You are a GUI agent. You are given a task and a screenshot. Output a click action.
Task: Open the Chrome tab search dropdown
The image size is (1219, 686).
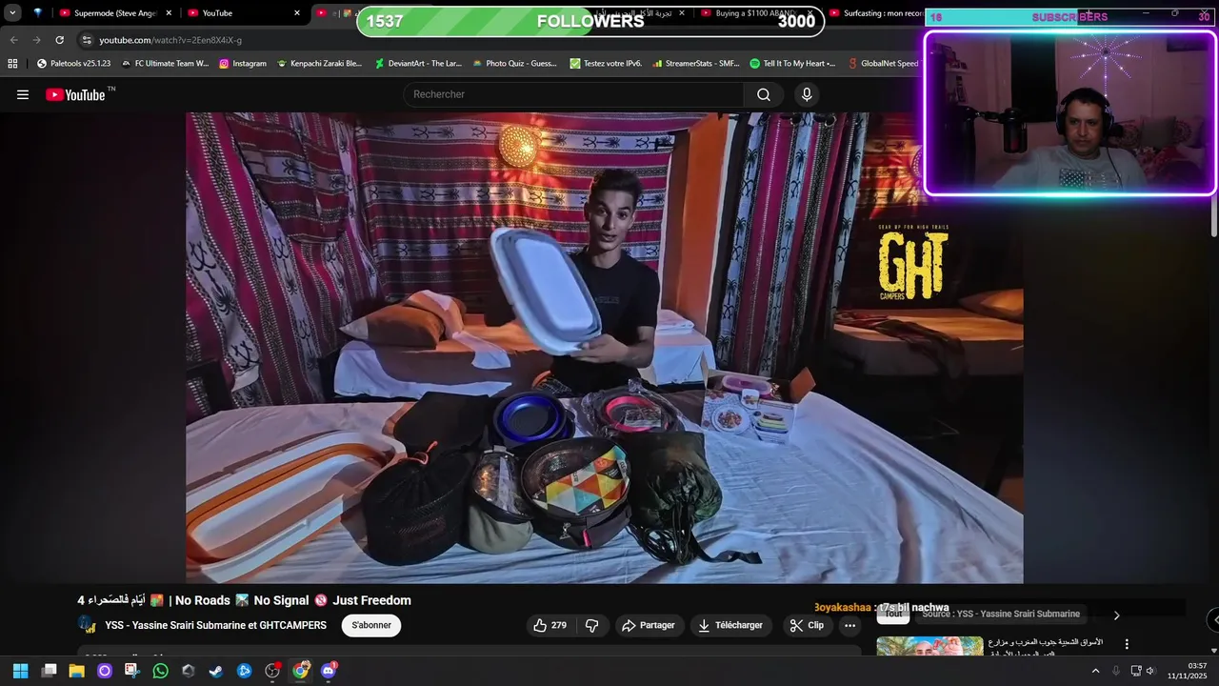[12, 13]
